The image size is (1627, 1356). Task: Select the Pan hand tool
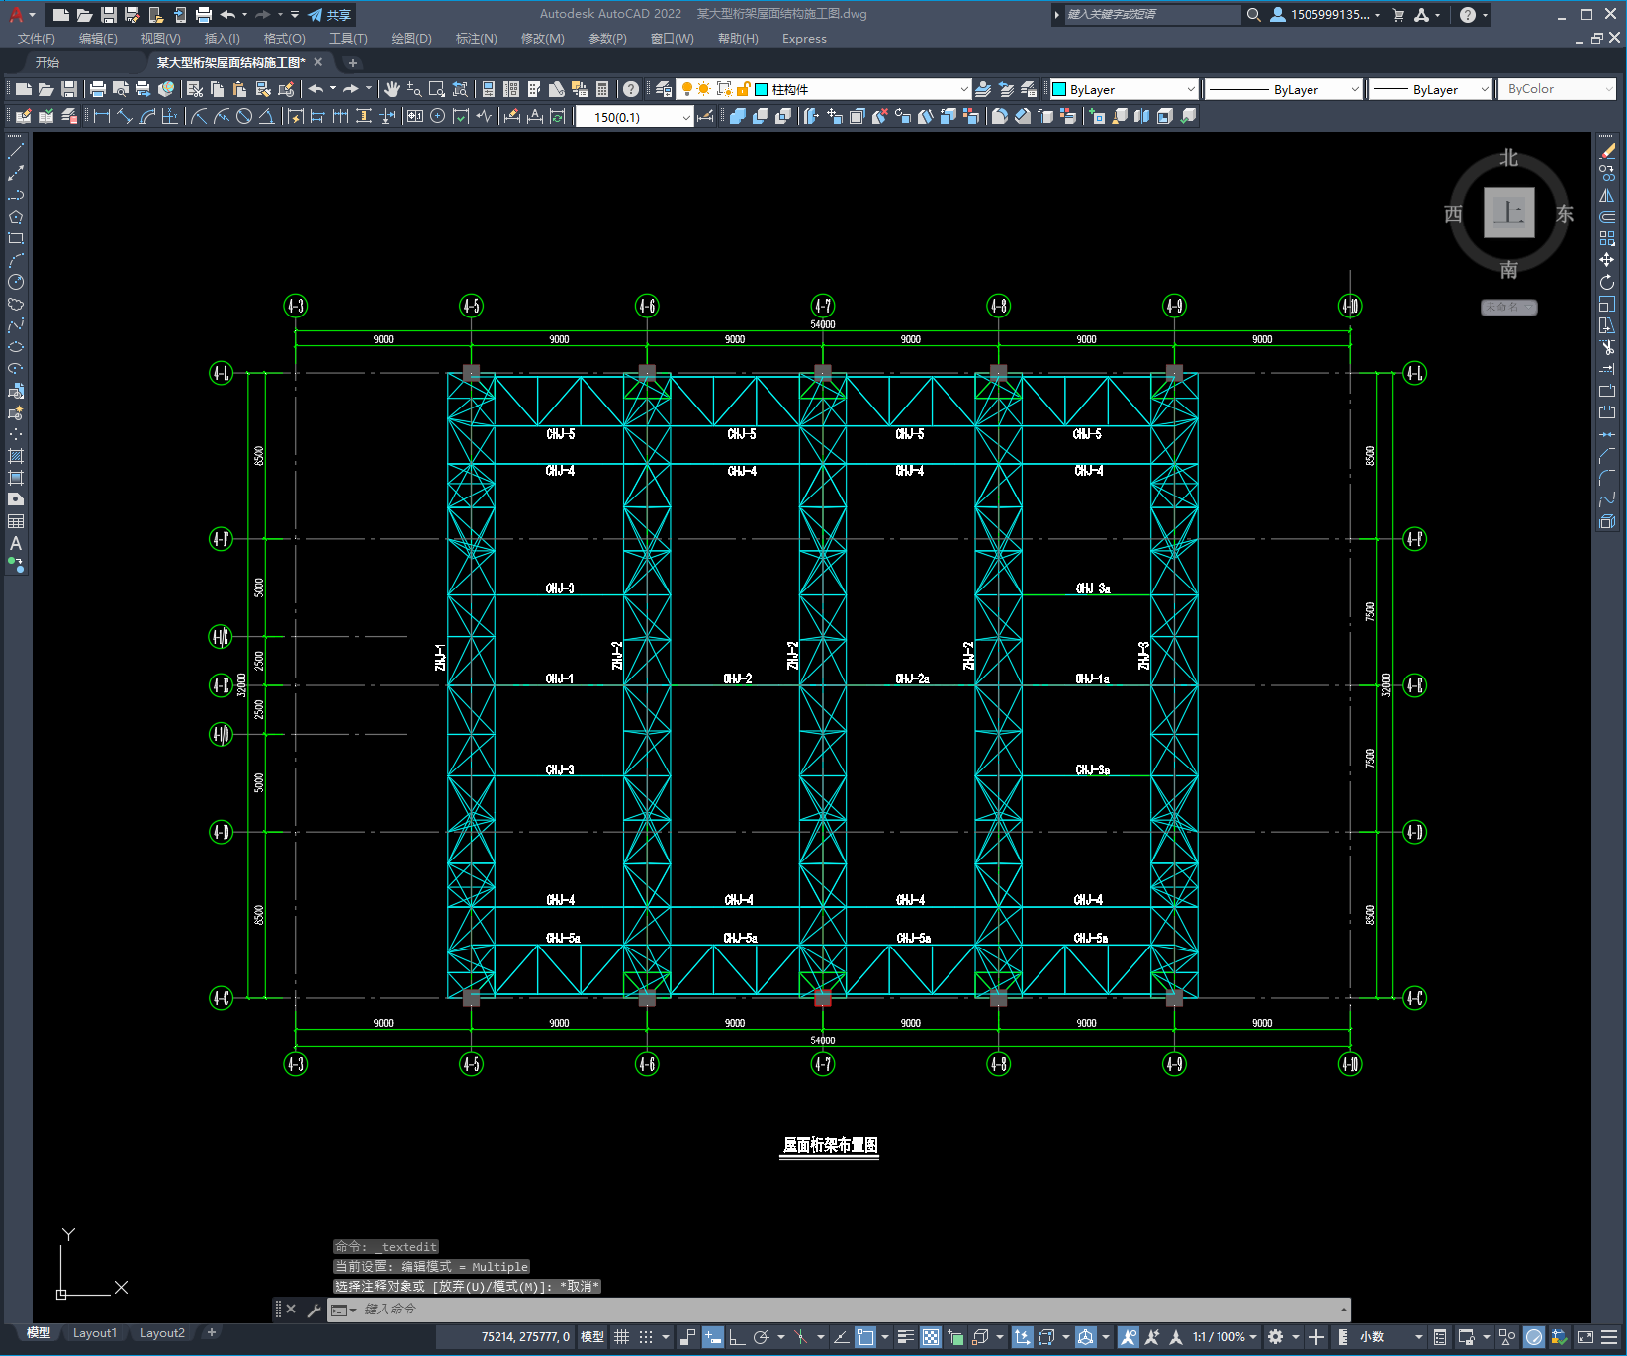click(x=392, y=89)
